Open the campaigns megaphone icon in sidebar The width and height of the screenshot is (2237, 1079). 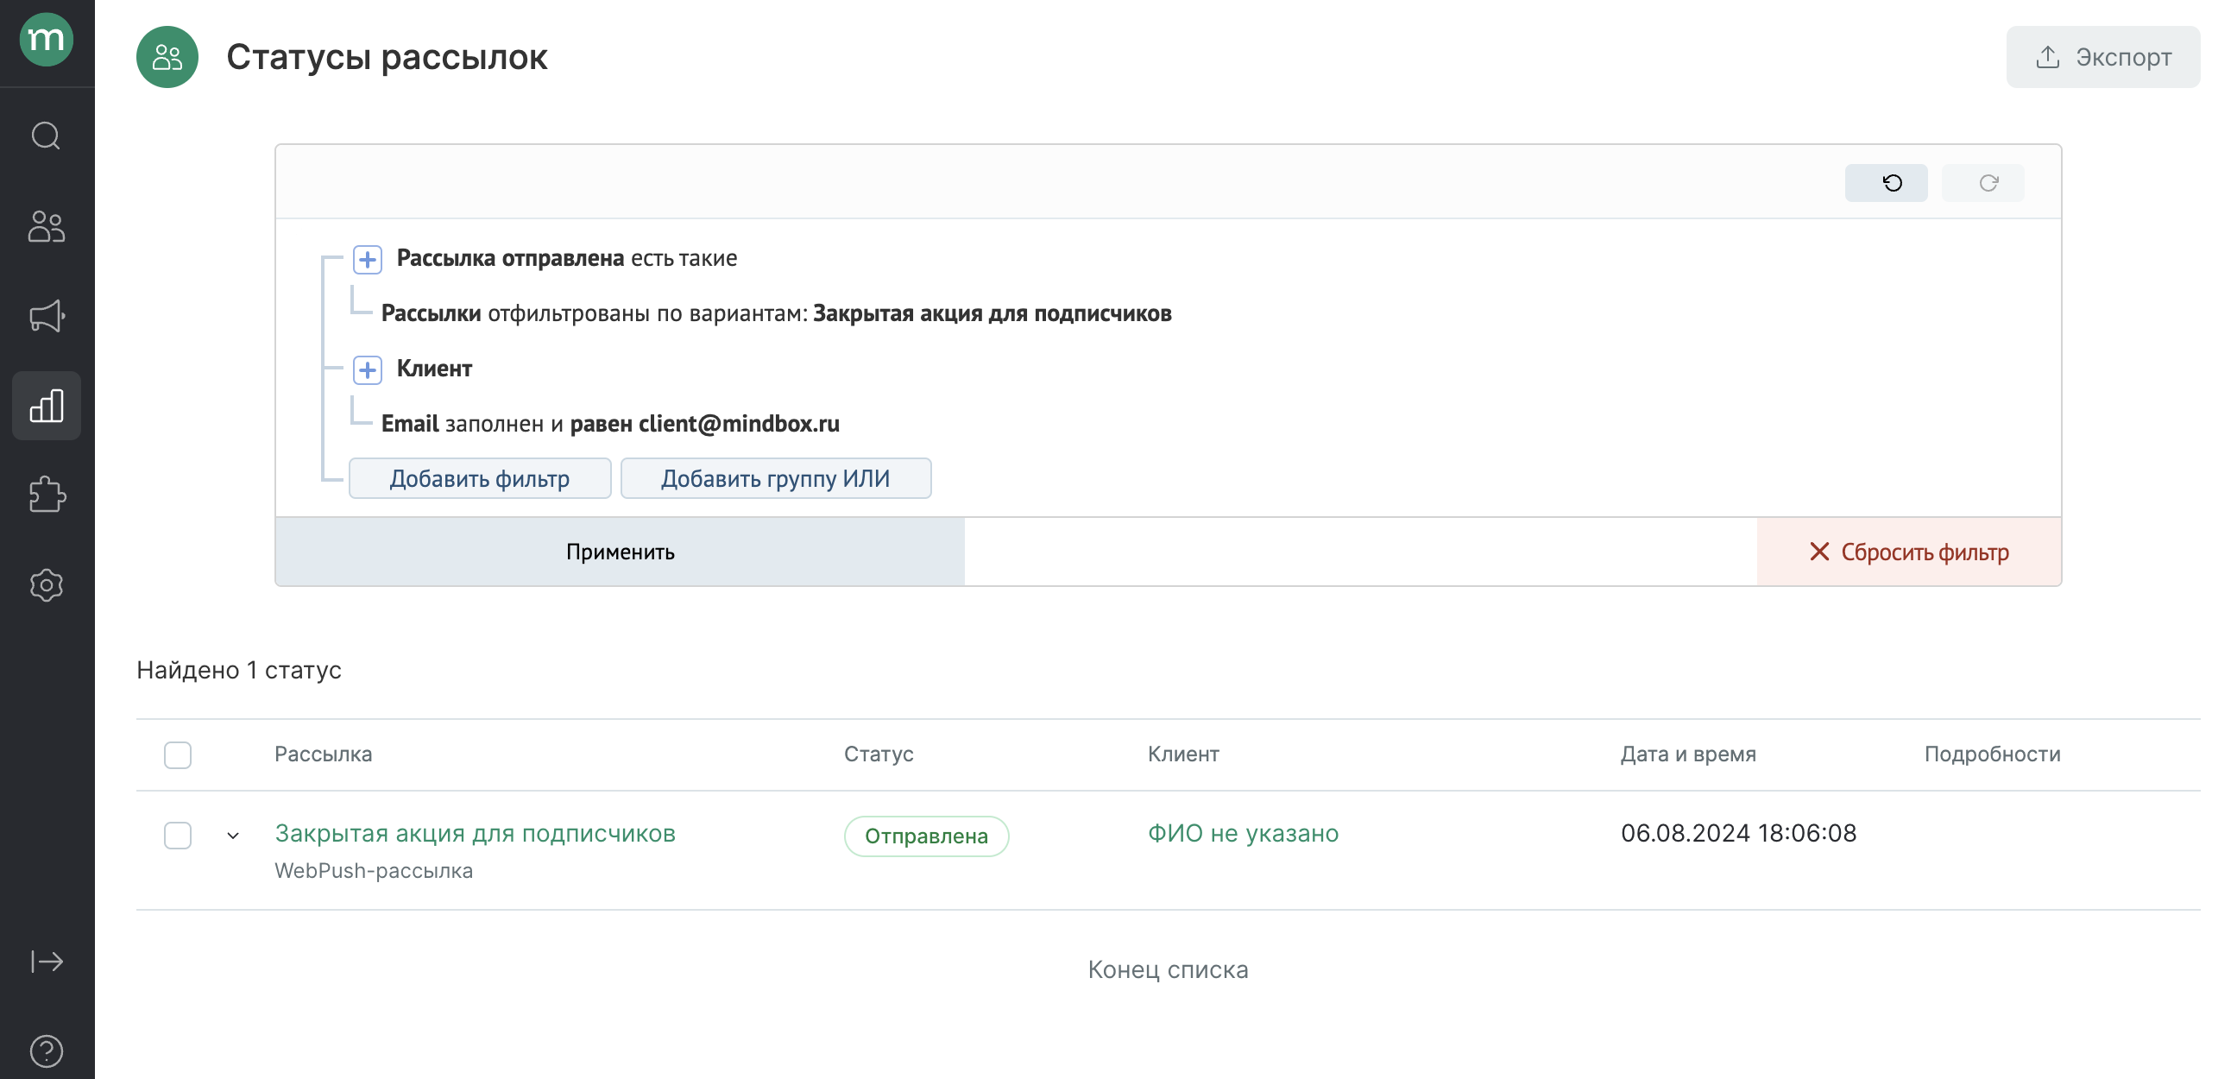46,316
